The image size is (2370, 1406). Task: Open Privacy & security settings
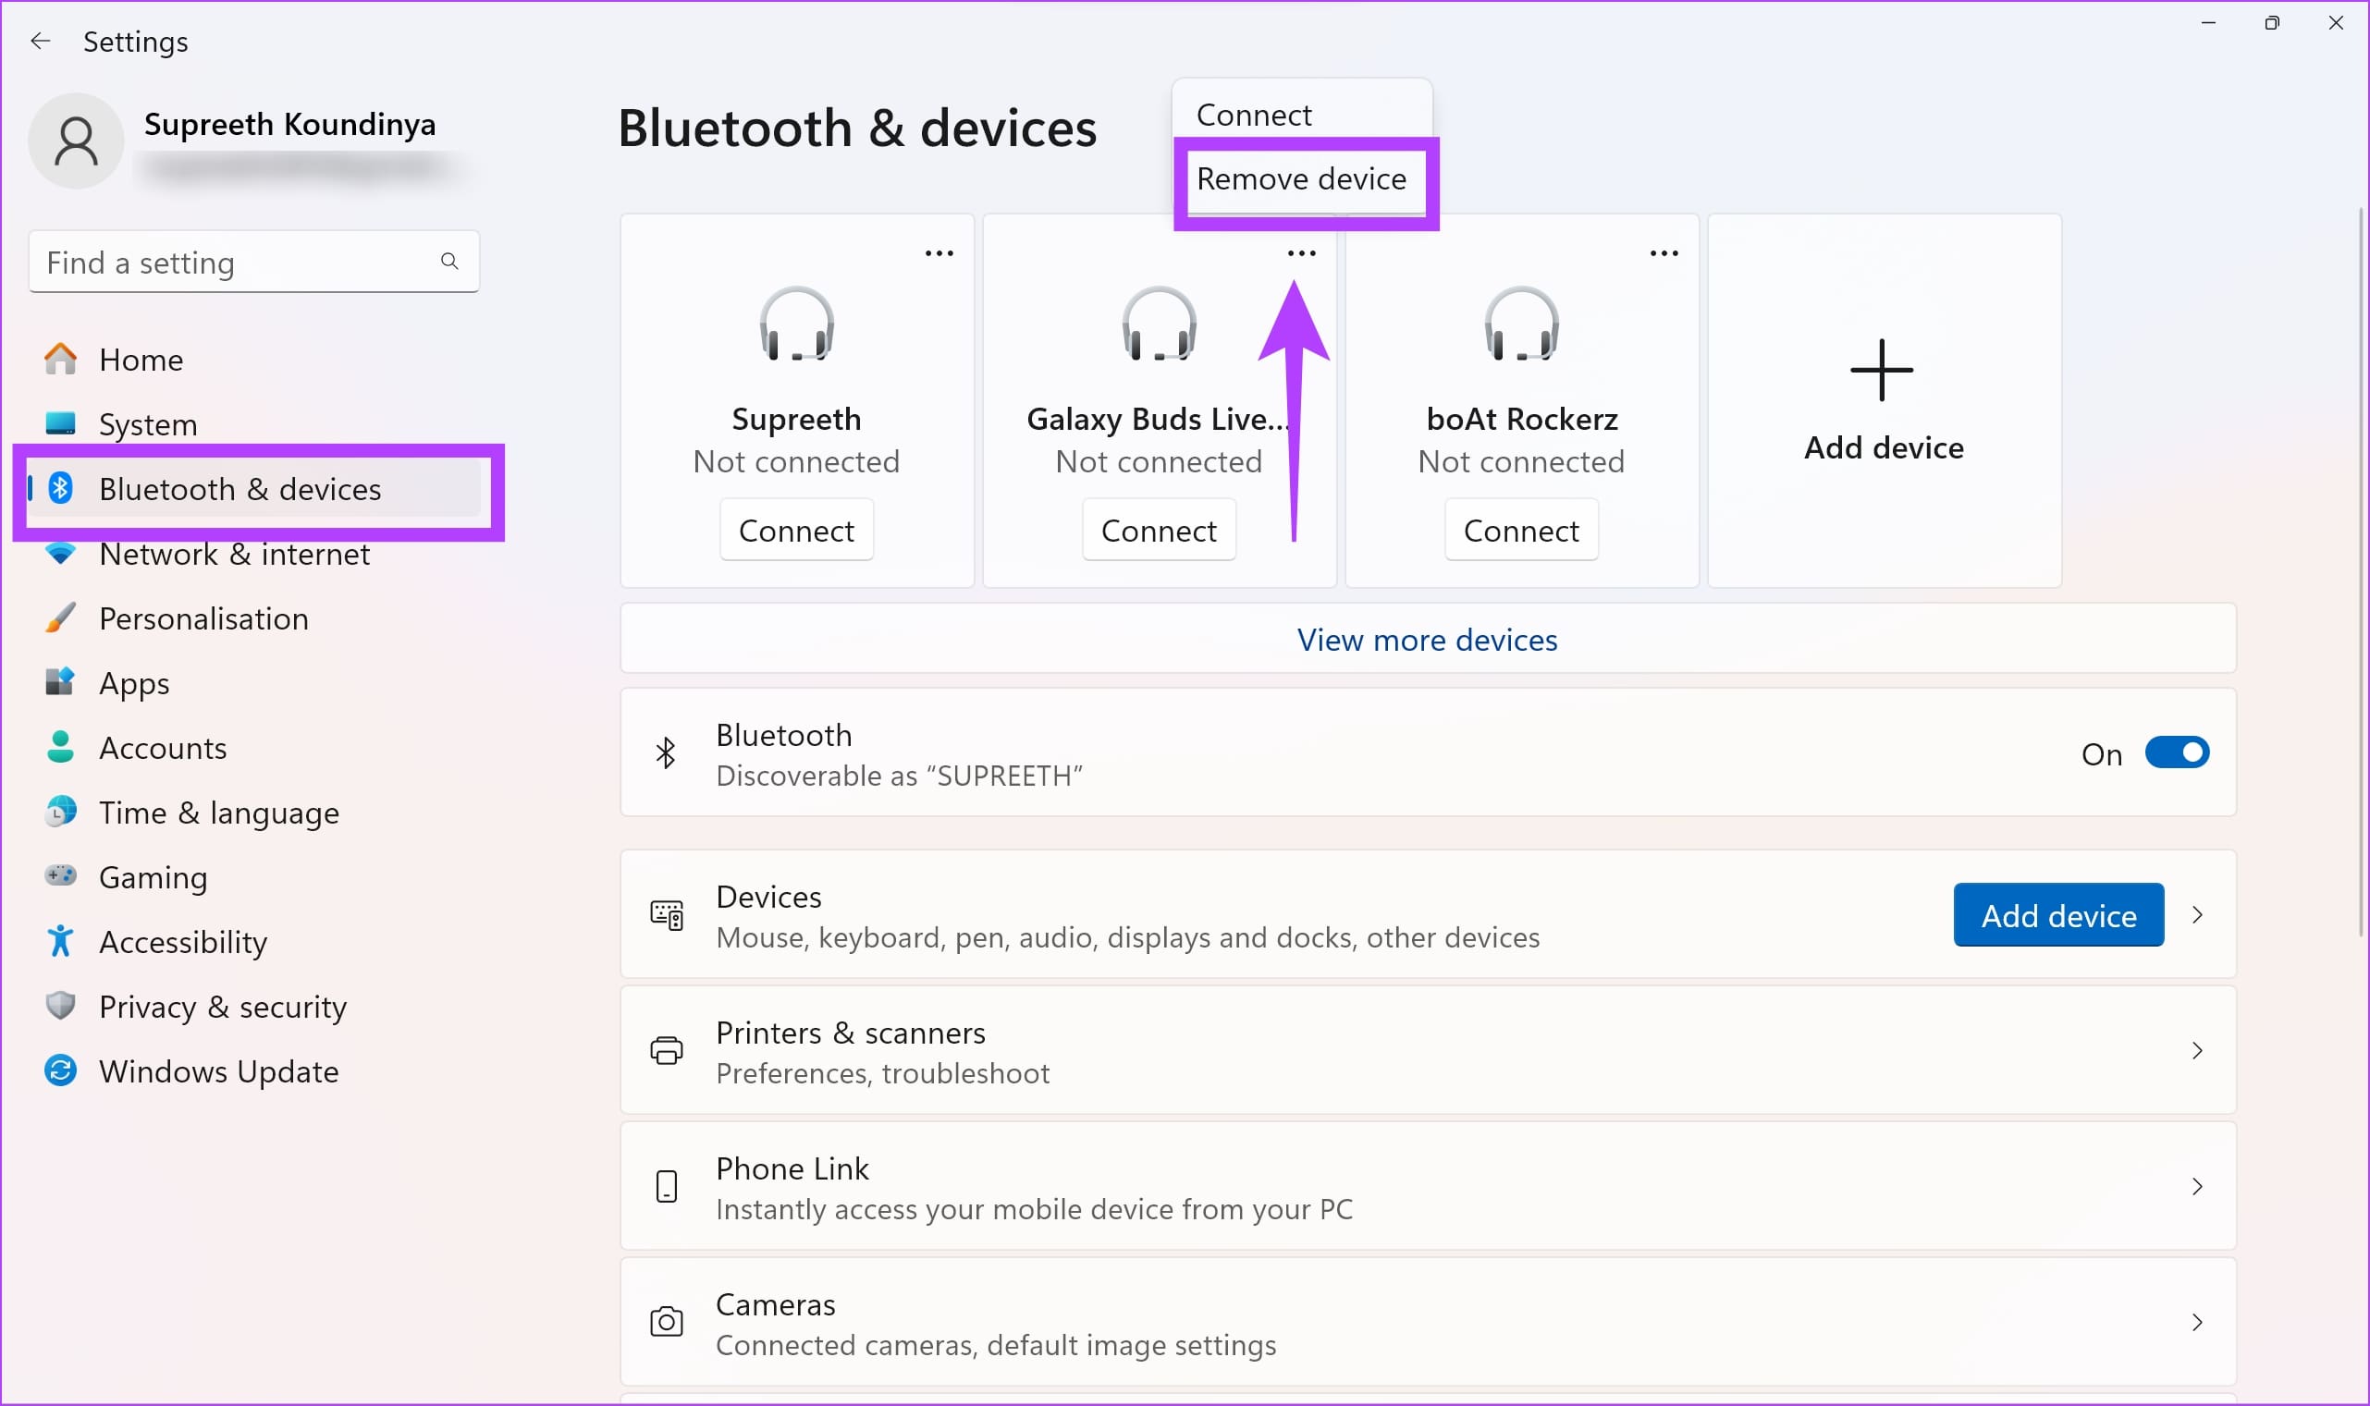tap(222, 1006)
